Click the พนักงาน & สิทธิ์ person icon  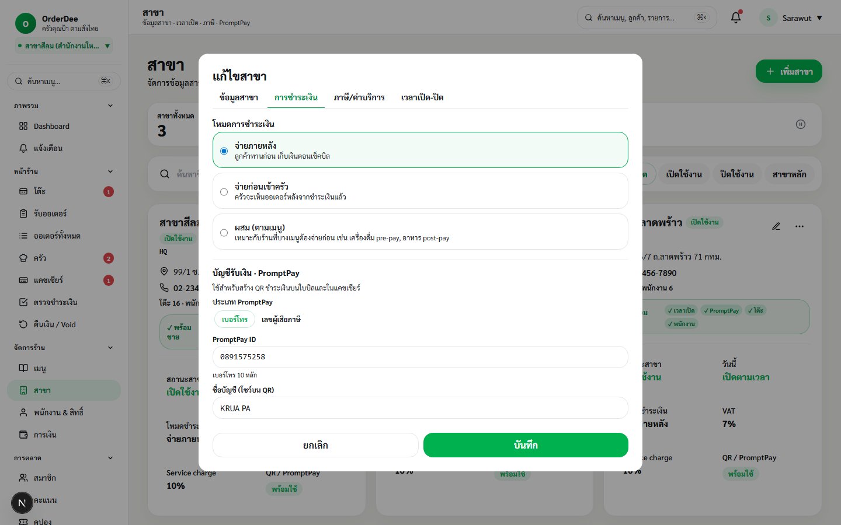coord(23,412)
